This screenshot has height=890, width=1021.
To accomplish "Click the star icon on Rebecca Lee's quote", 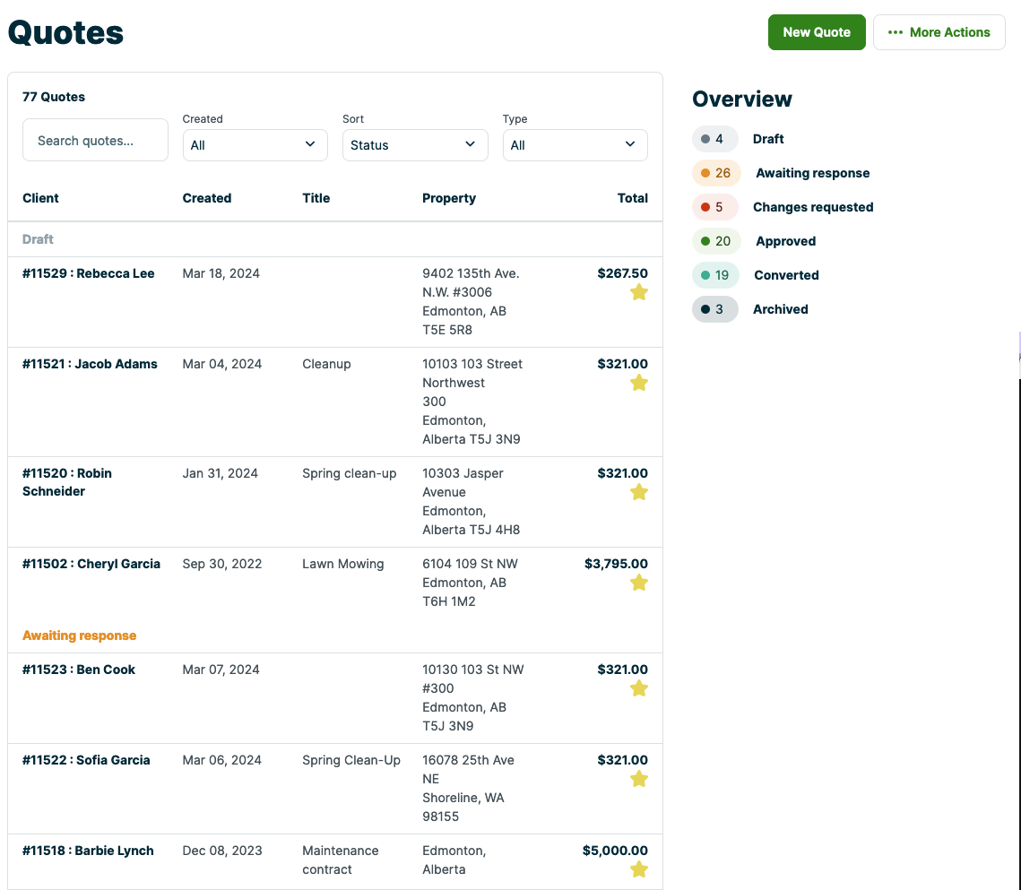I will 638,292.
